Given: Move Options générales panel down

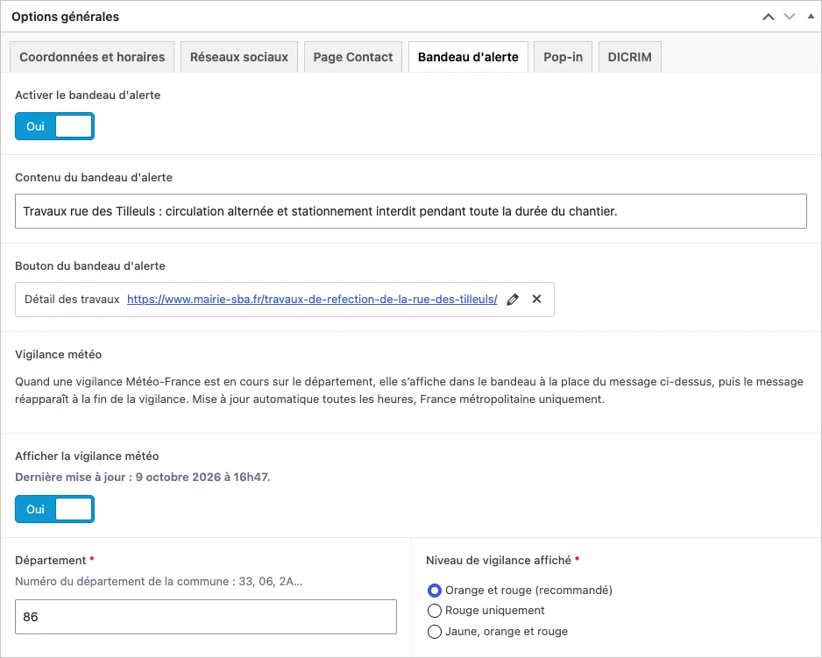Looking at the screenshot, I should tap(790, 17).
